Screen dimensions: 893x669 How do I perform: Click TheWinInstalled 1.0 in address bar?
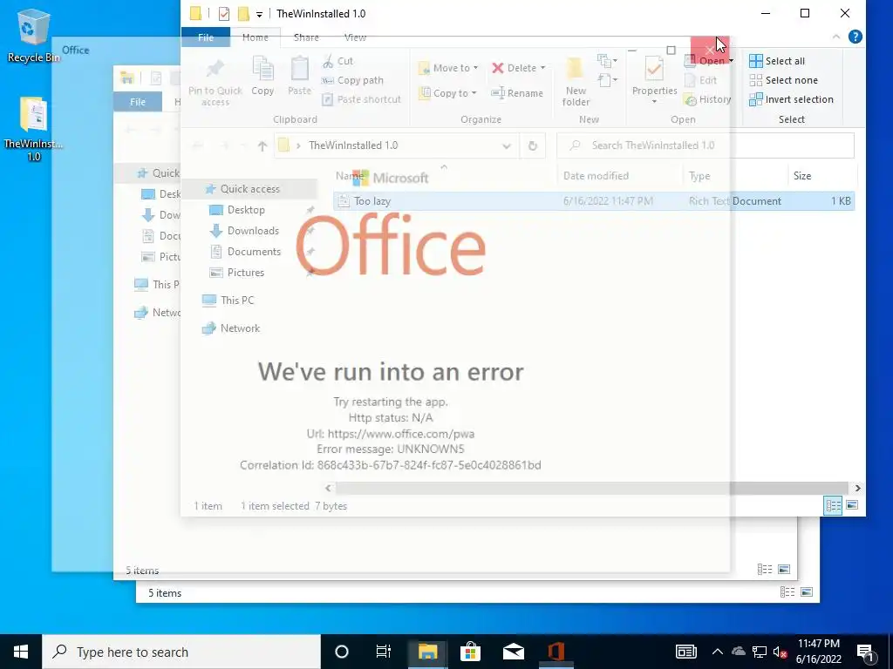[x=353, y=145]
